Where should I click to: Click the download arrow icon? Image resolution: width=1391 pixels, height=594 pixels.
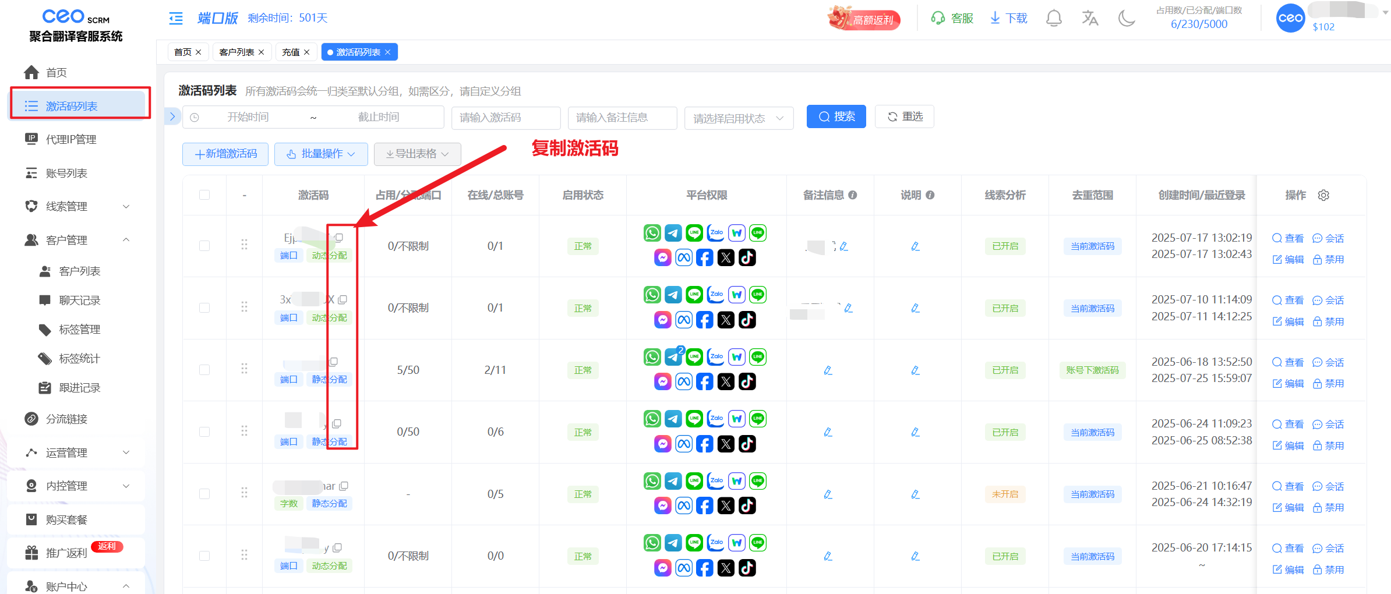point(995,19)
